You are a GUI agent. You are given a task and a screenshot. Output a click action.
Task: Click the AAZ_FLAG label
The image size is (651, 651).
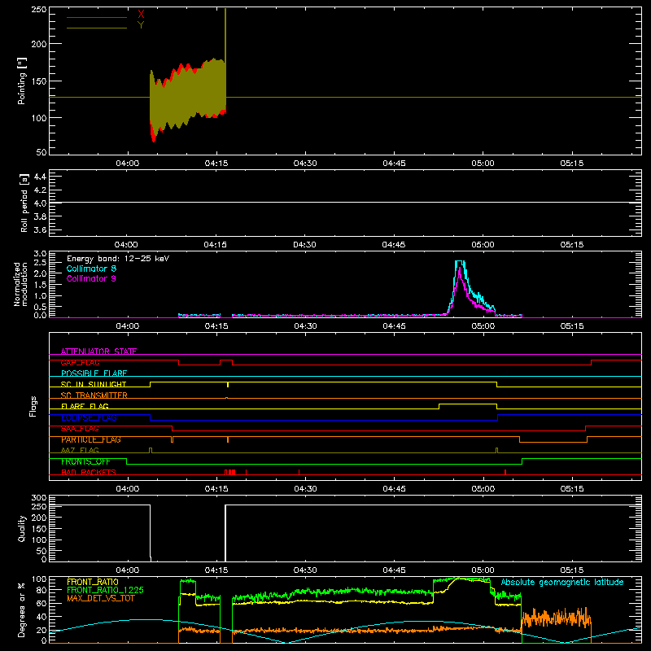click(80, 450)
